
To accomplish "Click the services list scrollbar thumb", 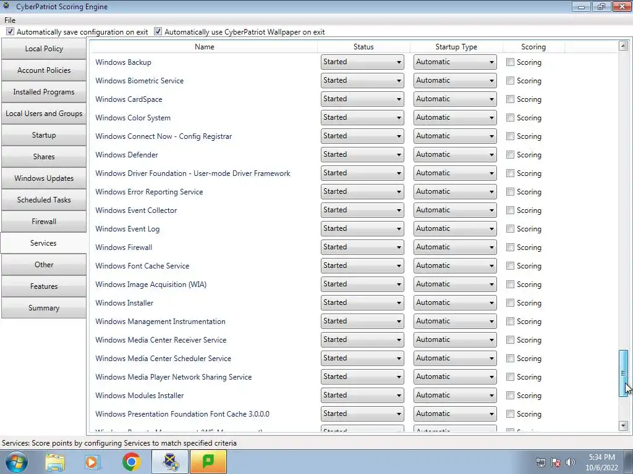I will [623, 373].
